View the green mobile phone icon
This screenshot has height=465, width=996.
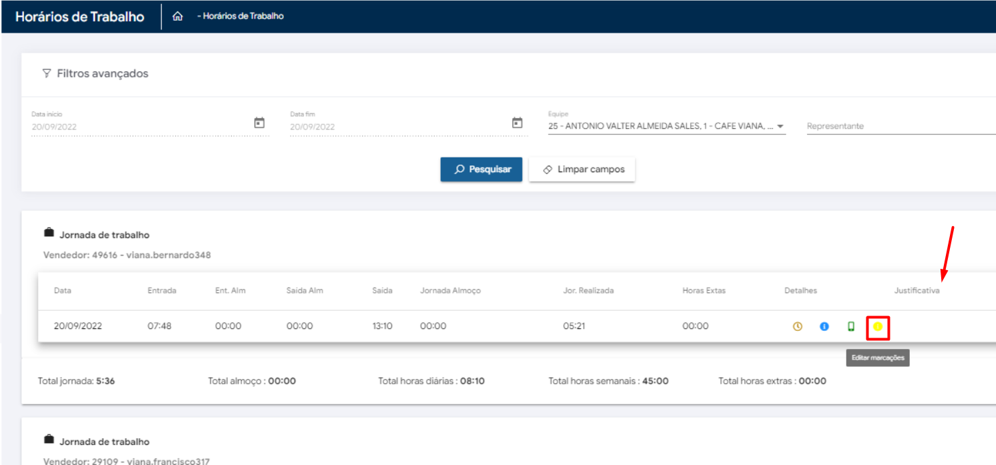point(851,327)
